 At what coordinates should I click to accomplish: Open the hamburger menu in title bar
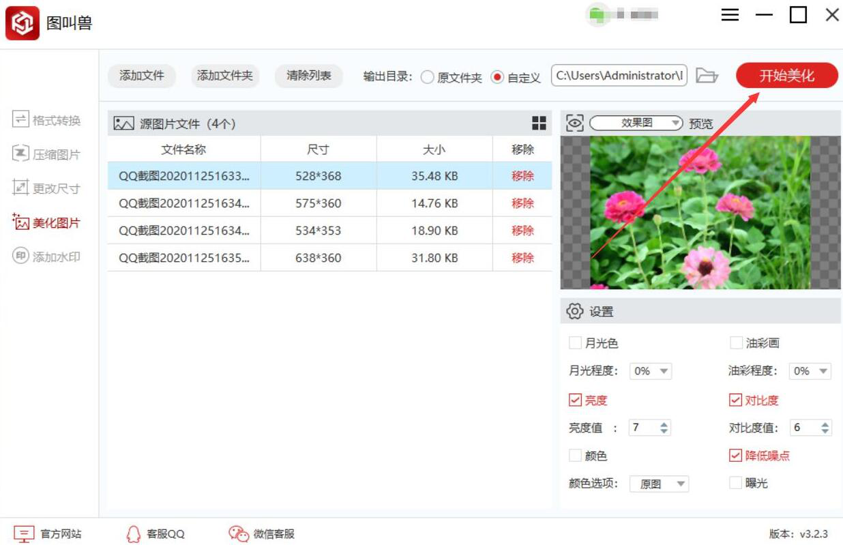tap(730, 15)
